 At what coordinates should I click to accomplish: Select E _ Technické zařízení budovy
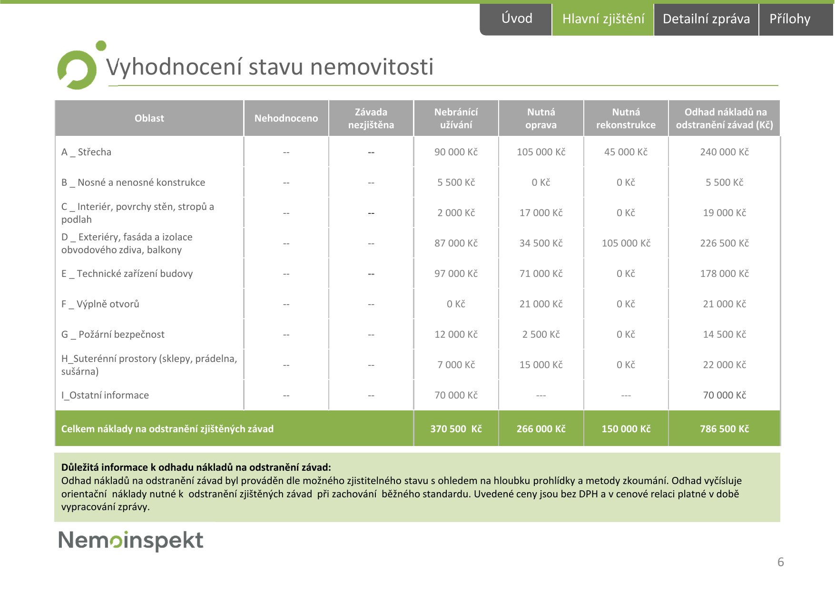pyautogui.click(x=127, y=274)
